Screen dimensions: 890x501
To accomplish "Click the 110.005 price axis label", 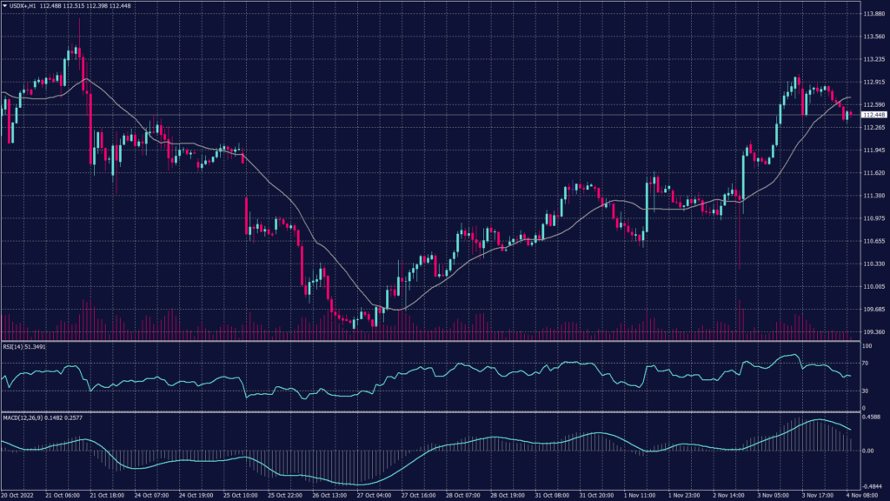I will (x=873, y=286).
